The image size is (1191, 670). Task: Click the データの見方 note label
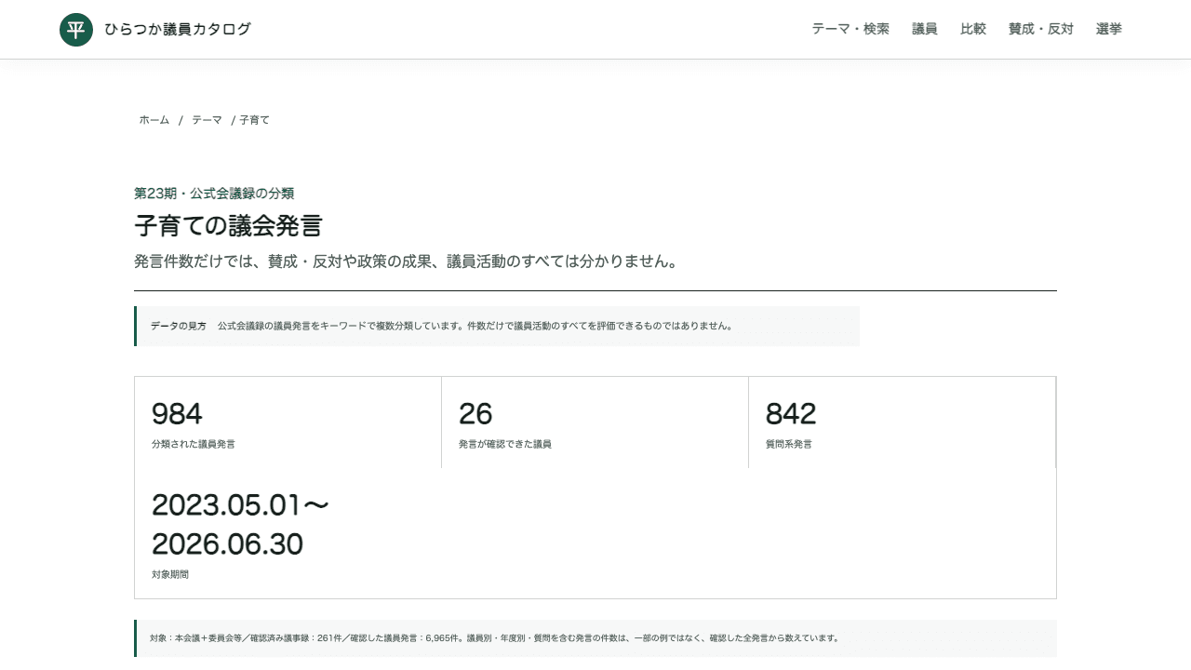[x=179, y=327]
